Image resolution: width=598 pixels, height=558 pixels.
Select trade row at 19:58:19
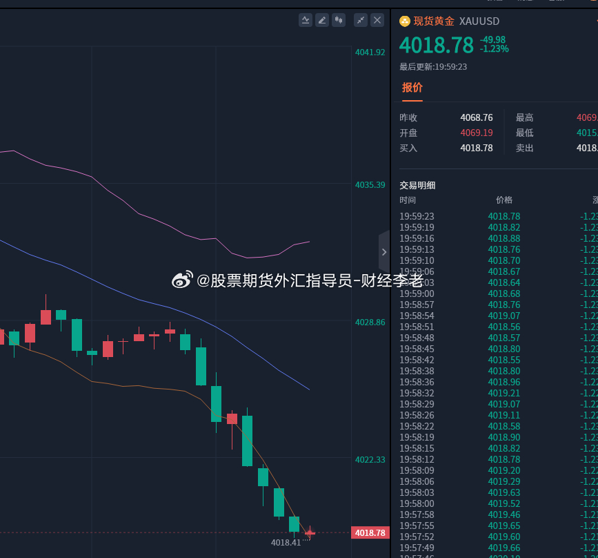coord(499,438)
